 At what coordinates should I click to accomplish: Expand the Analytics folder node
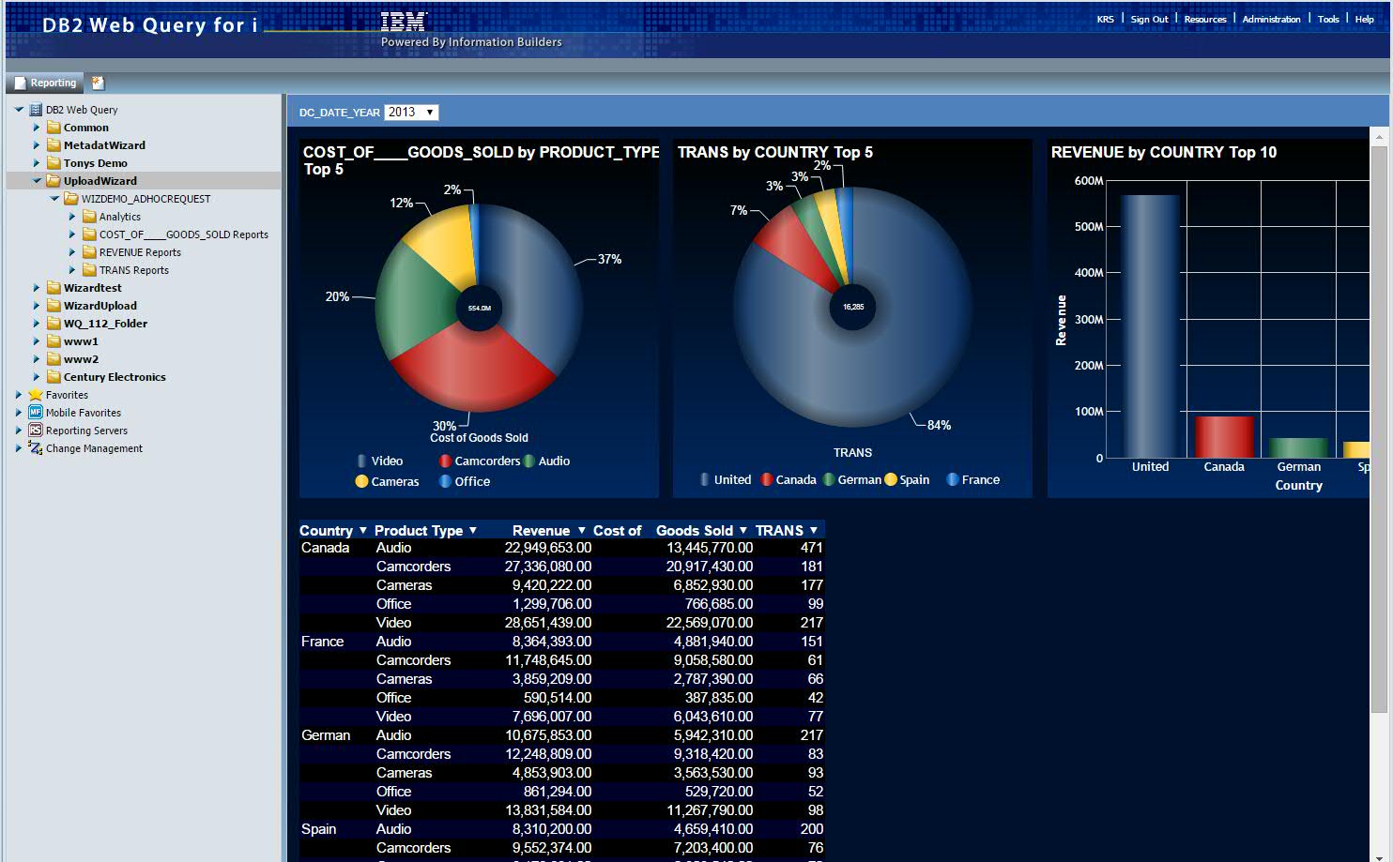[x=72, y=217]
